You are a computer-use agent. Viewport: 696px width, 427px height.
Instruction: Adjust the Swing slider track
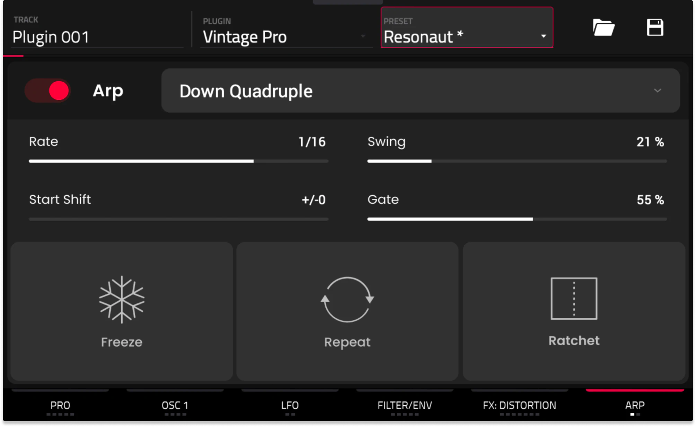(517, 161)
